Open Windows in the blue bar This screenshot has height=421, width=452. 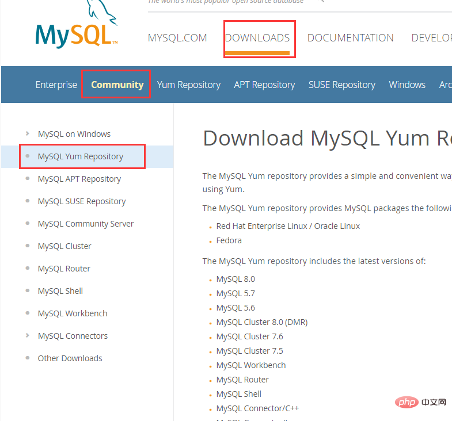point(407,85)
